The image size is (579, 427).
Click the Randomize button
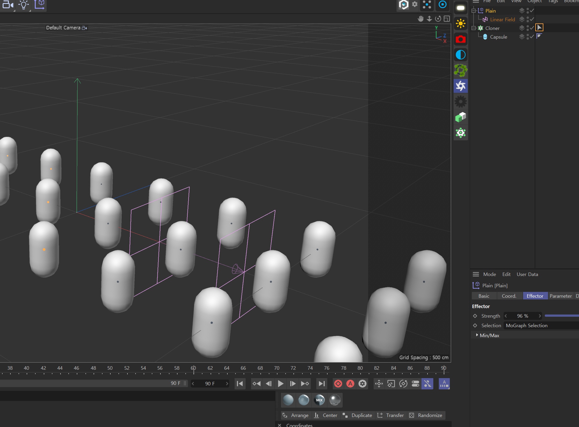pos(426,415)
